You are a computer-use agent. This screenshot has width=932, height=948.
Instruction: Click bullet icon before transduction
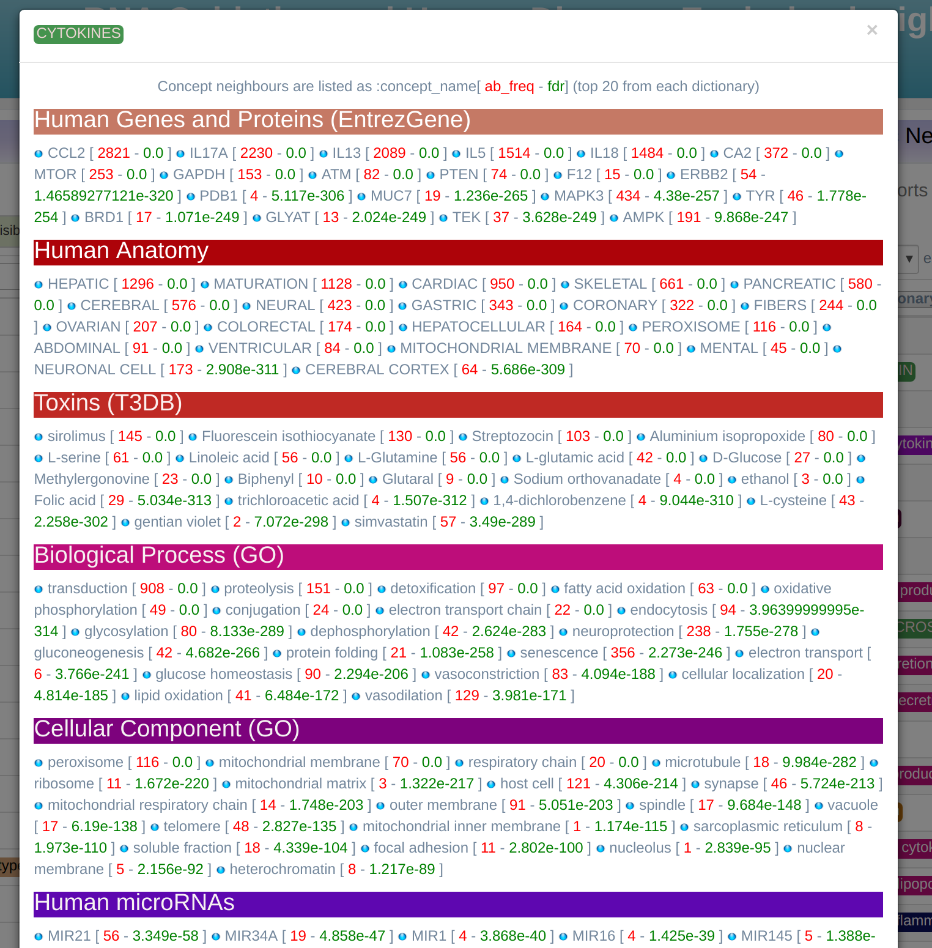point(39,590)
